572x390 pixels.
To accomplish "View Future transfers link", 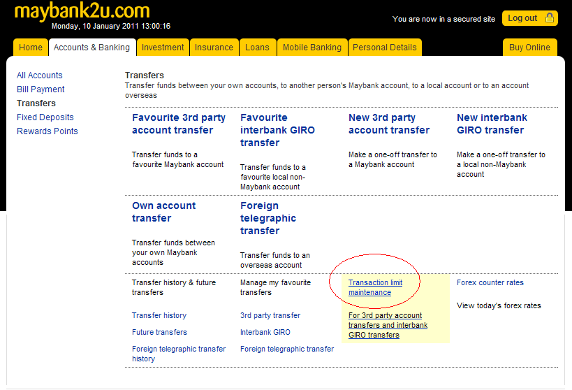I will (159, 332).
